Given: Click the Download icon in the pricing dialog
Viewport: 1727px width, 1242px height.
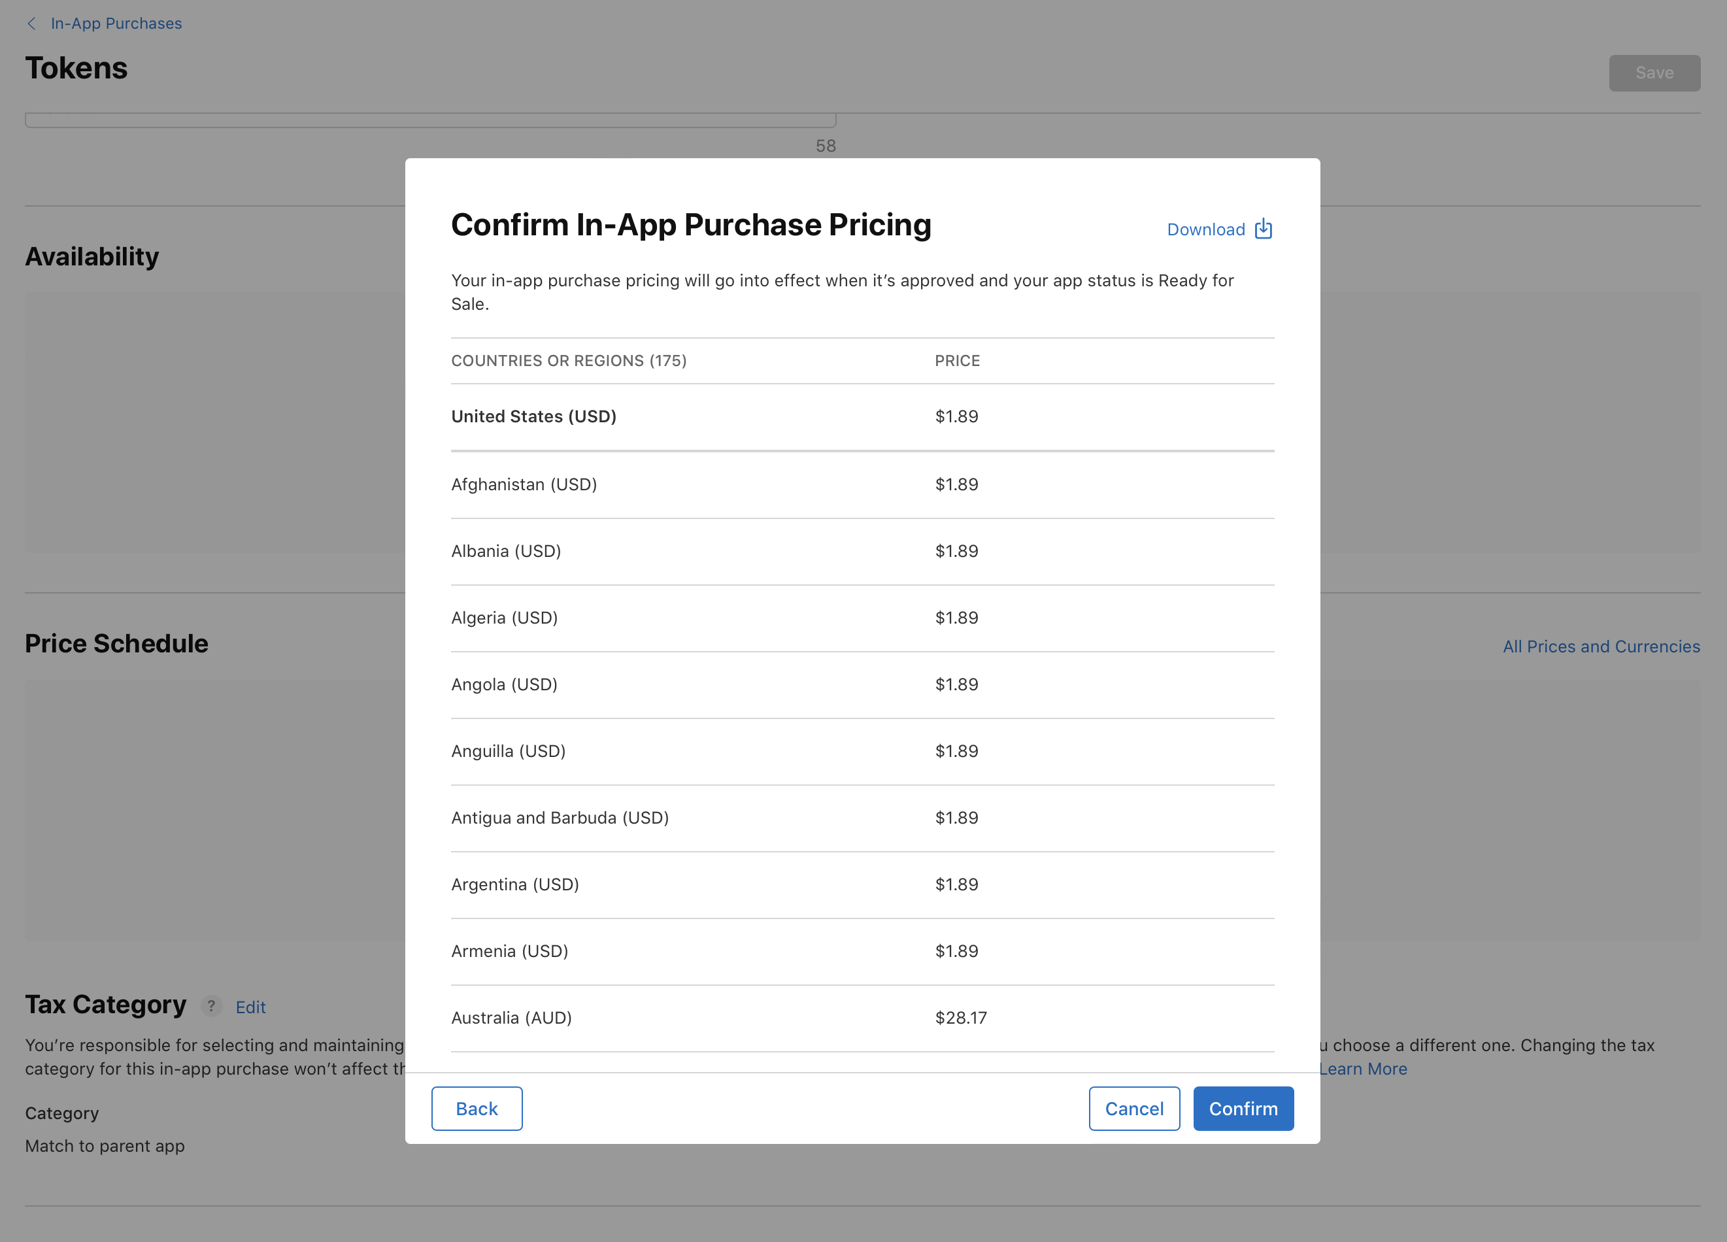Looking at the screenshot, I should 1264,228.
